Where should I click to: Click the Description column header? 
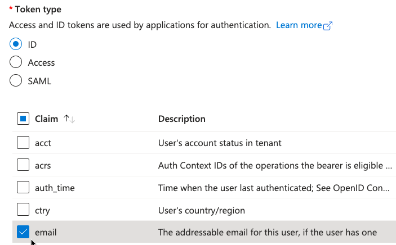pos(182,119)
